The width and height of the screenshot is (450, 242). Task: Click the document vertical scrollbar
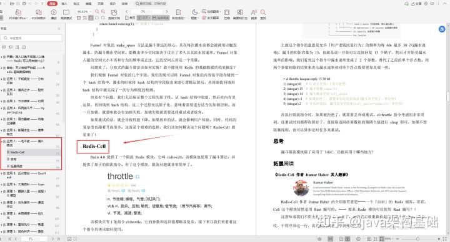click(448, 97)
